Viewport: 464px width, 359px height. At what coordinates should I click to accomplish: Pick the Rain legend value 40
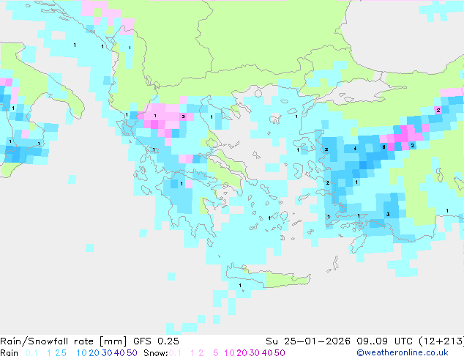click(119, 353)
